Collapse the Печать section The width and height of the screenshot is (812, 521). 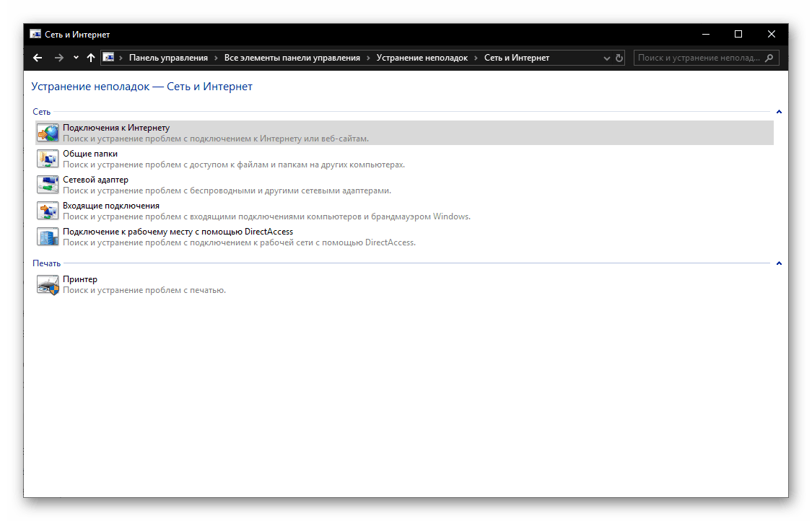779,263
